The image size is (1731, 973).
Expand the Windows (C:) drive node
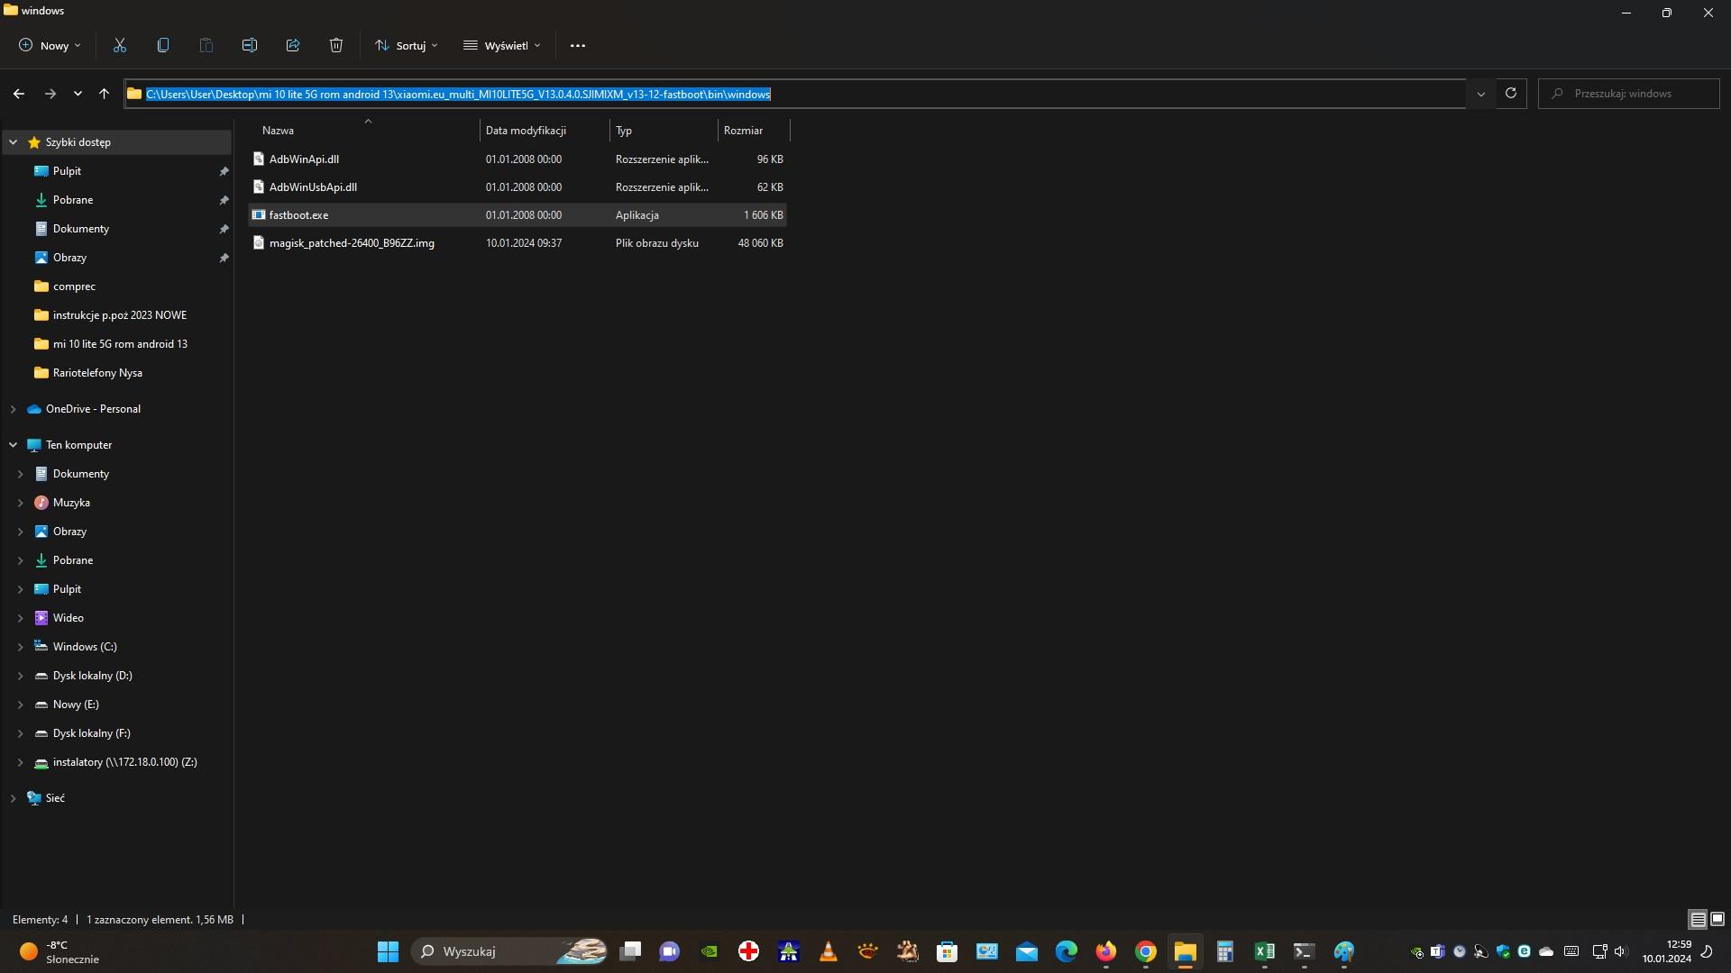[20, 647]
